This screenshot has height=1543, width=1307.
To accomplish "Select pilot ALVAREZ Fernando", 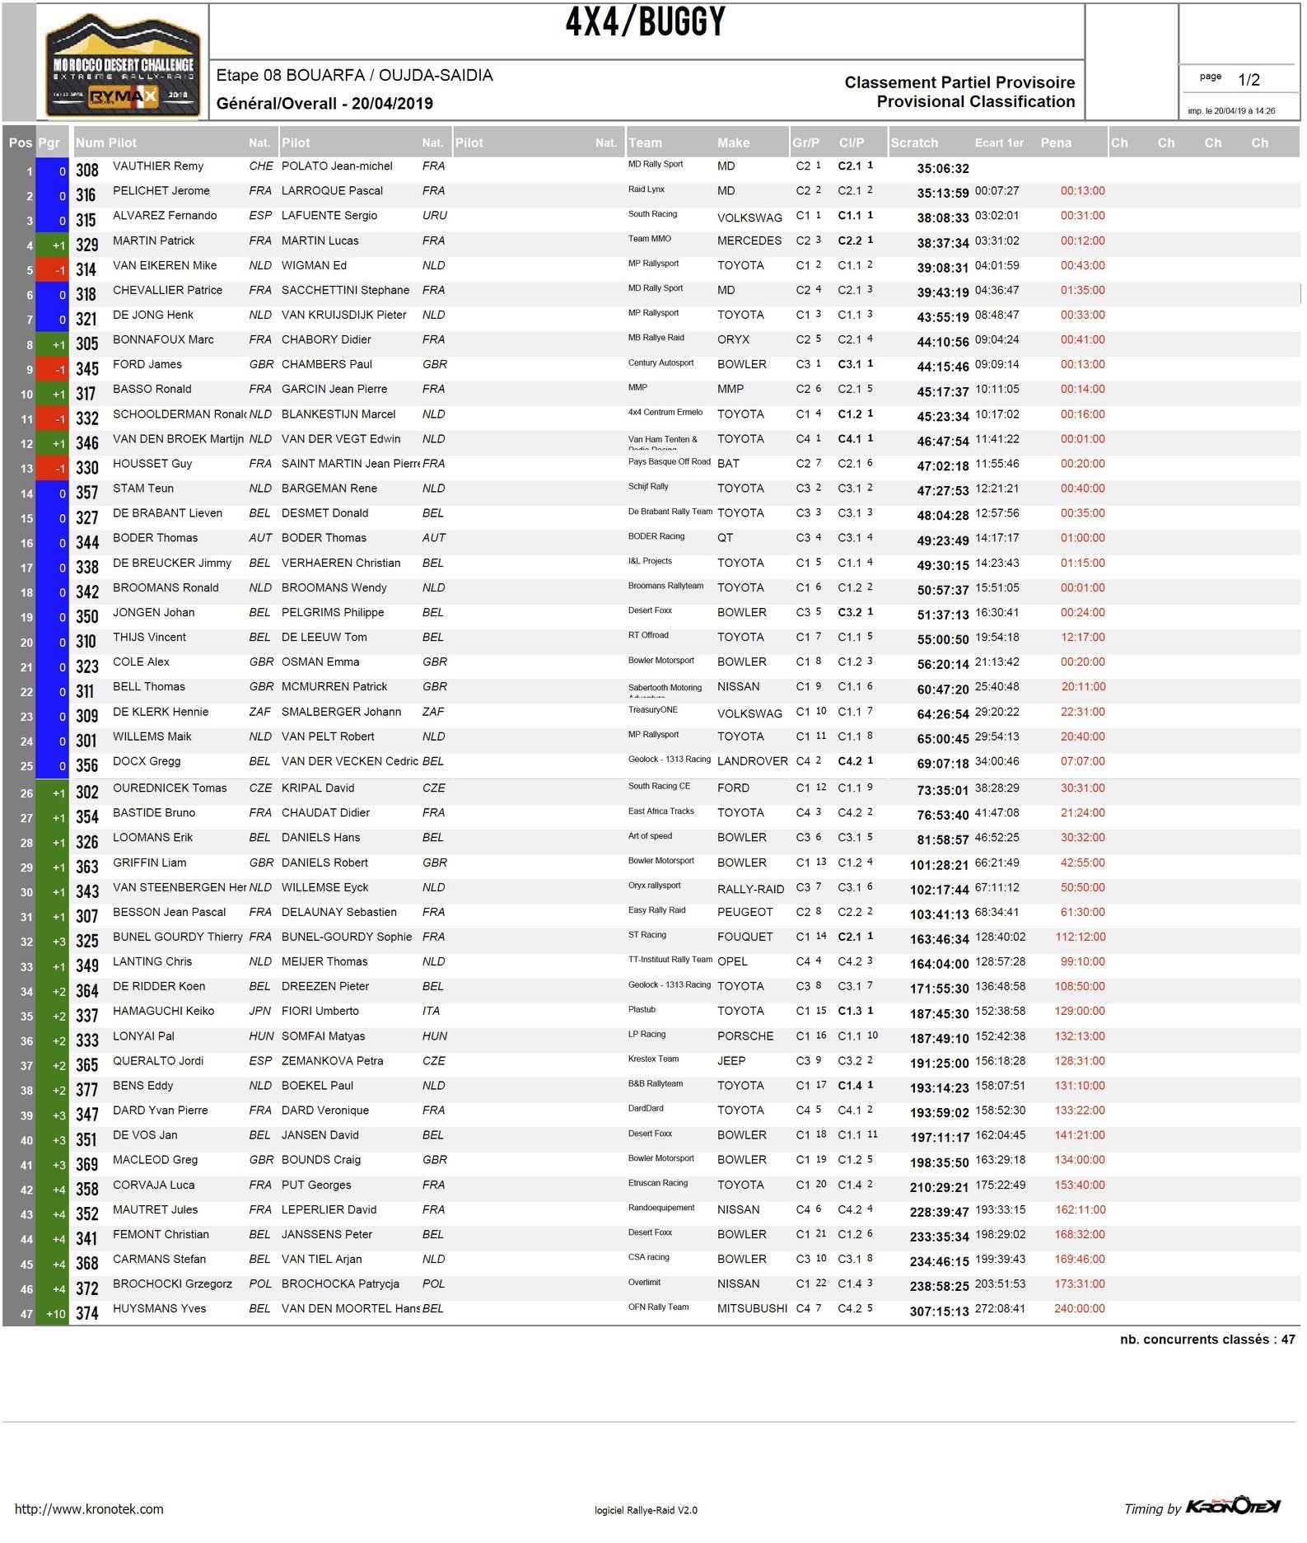I will [x=165, y=215].
